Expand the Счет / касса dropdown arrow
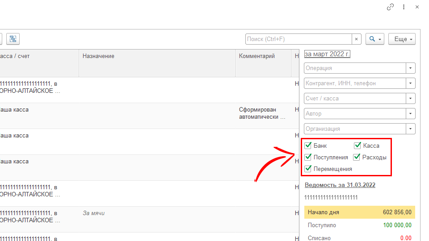The width and height of the screenshot is (429, 241). [410, 99]
